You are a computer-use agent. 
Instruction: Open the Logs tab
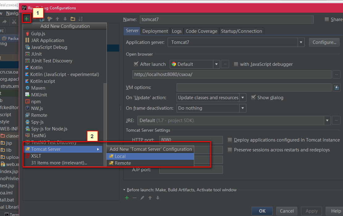pos(177,31)
